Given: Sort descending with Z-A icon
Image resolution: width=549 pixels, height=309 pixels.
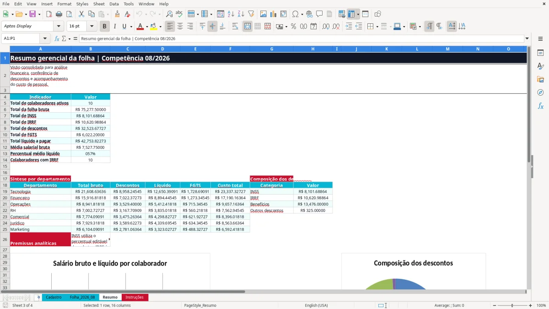Looking at the screenshot, I should click(x=241, y=14).
